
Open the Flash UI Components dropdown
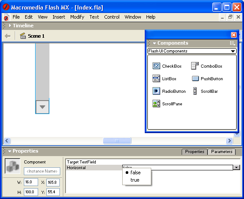coord(192,51)
